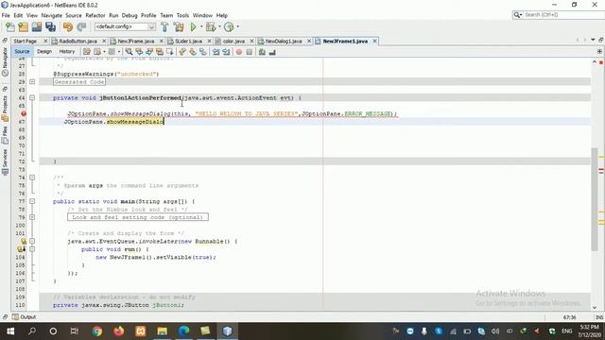Click the Toggle Highlight Search icon
The width and height of the screenshot is (605, 340).
tap(160, 52)
